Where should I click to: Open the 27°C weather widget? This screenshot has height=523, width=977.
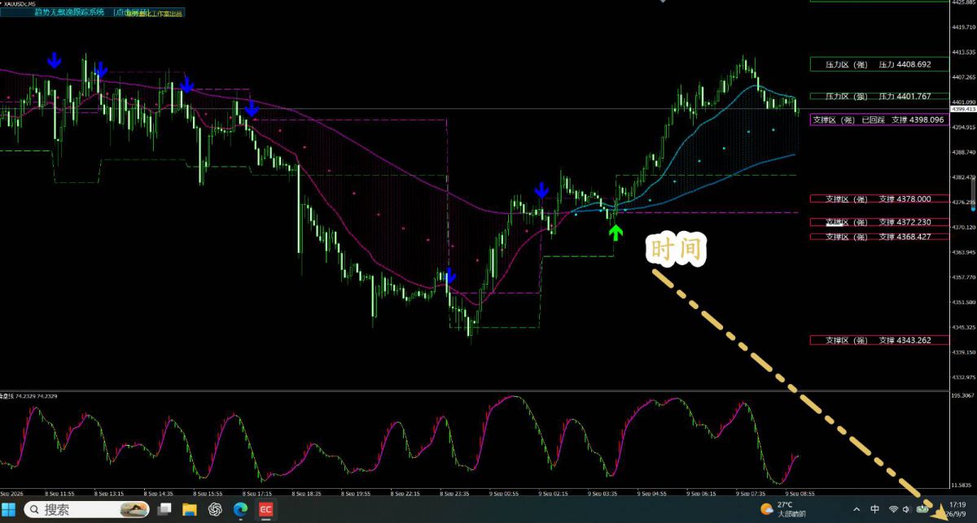(783, 509)
